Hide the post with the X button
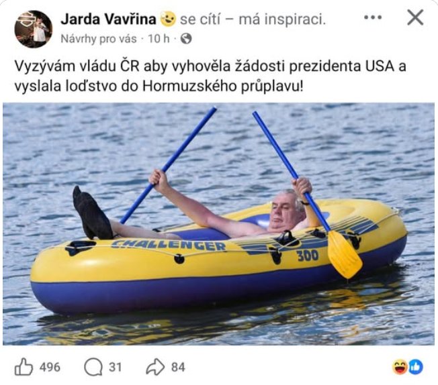This screenshot has height=385, width=438. point(415,17)
